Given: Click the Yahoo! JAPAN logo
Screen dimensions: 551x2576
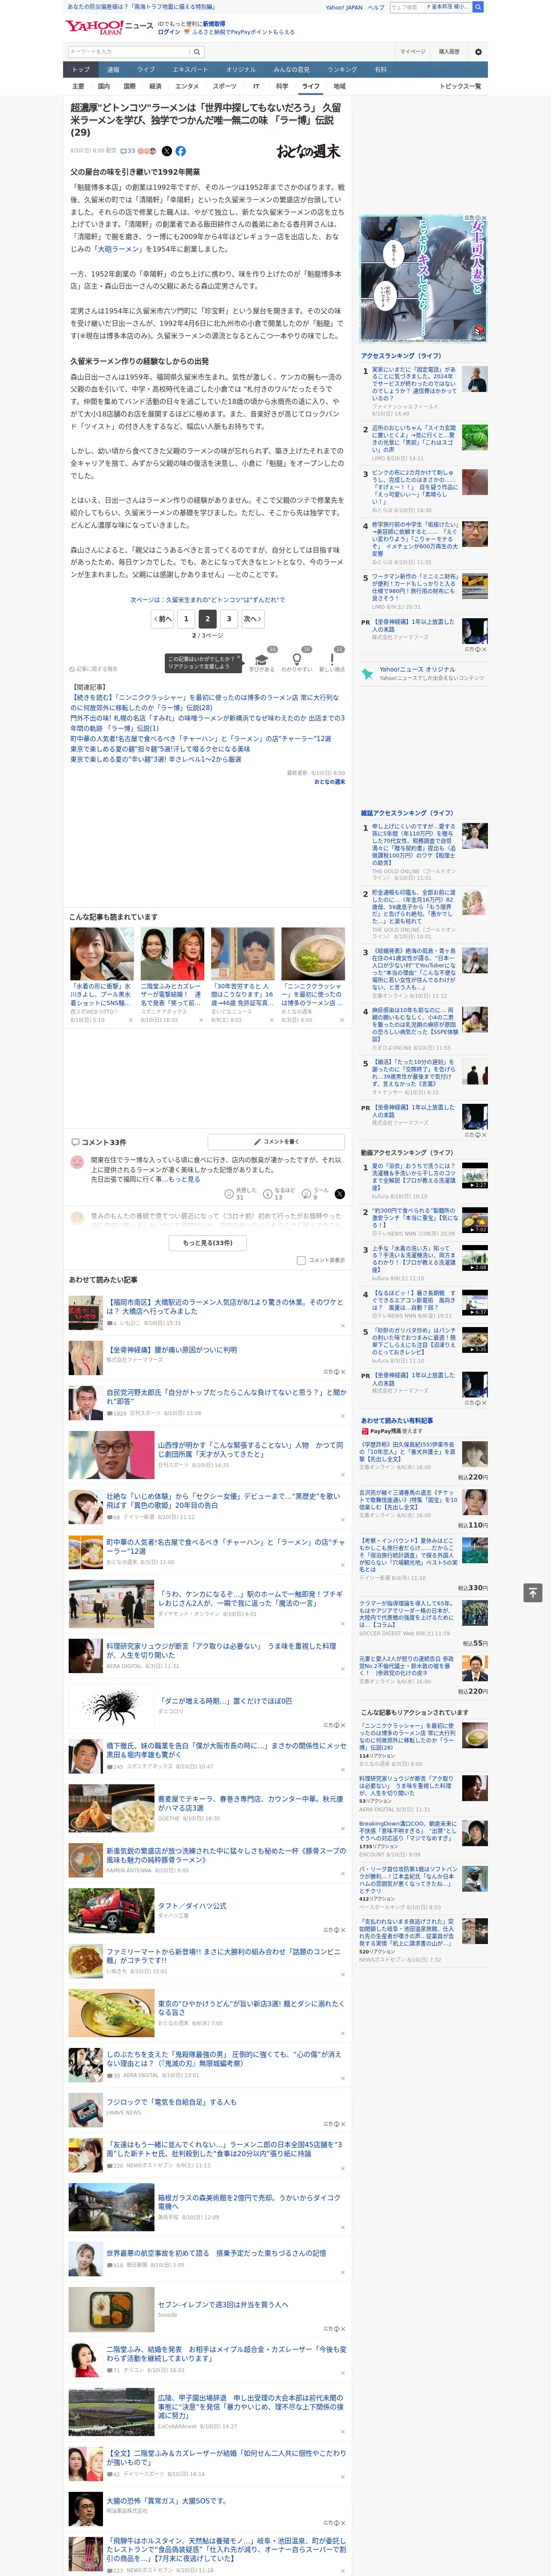Looking at the screenshot, I should tap(94, 27).
